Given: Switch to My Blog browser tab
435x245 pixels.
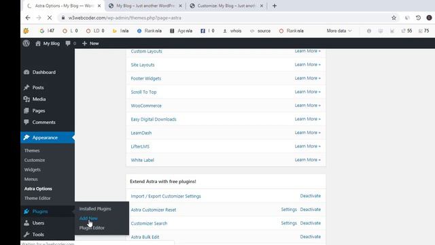Looking at the screenshot, I should (145, 6).
